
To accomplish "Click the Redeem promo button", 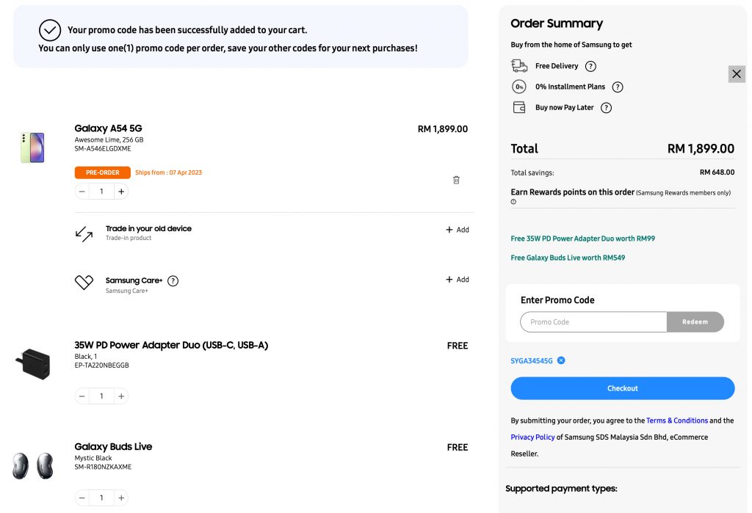I will (695, 322).
